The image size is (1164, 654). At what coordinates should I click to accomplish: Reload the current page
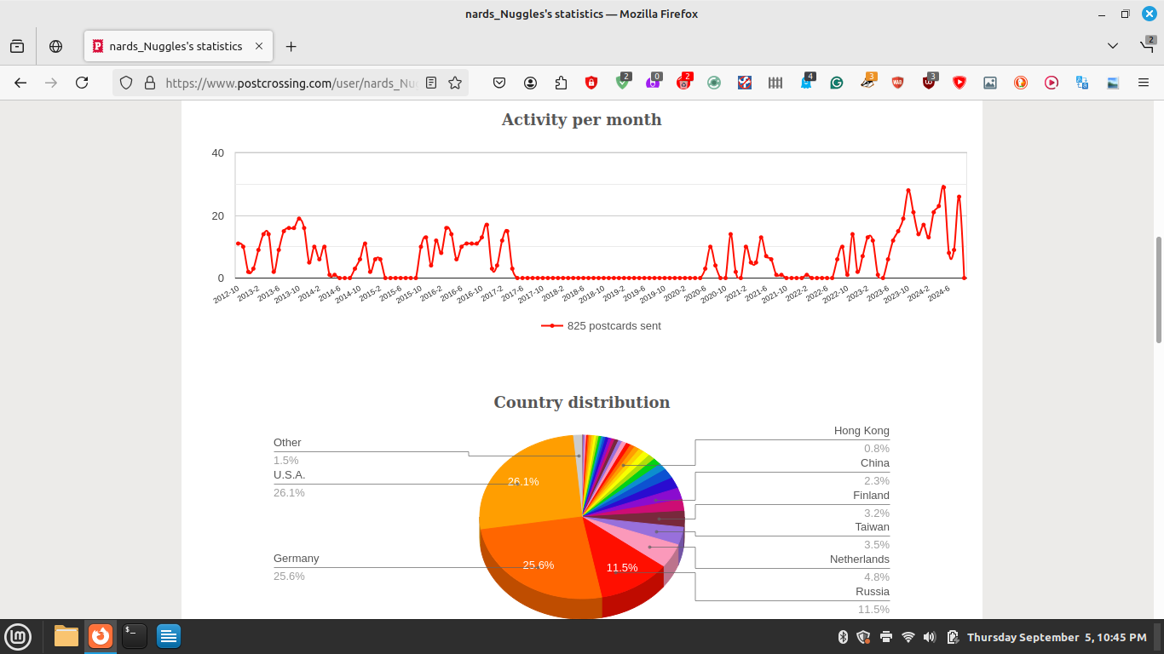click(82, 83)
